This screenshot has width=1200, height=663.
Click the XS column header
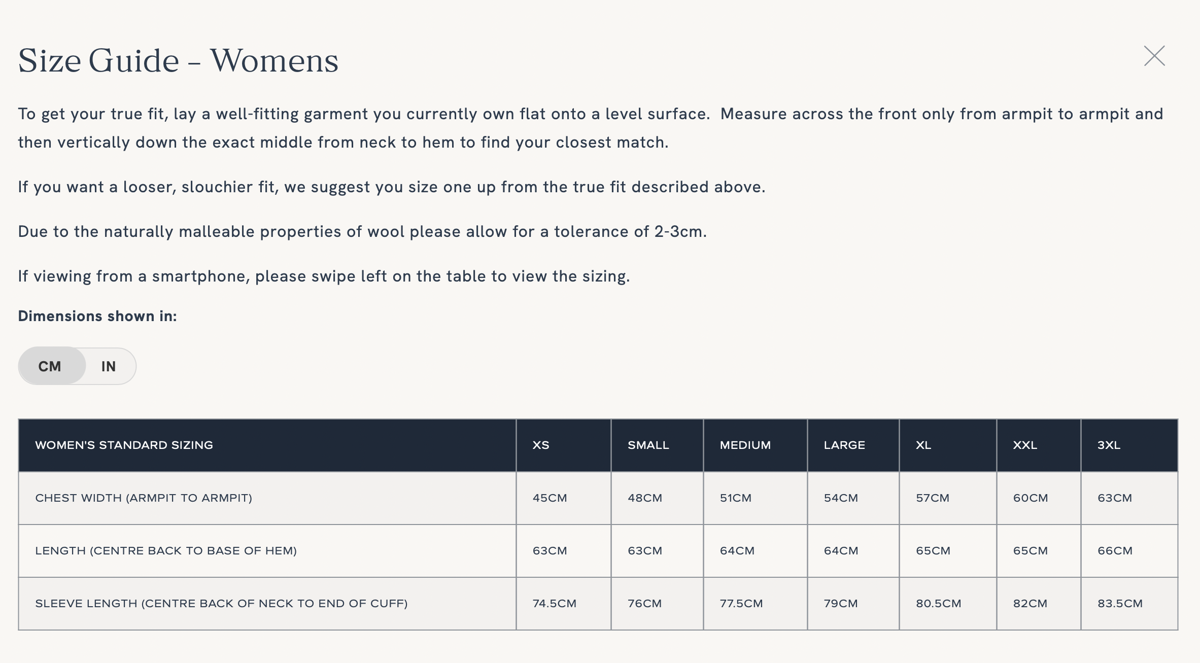[x=541, y=445]
